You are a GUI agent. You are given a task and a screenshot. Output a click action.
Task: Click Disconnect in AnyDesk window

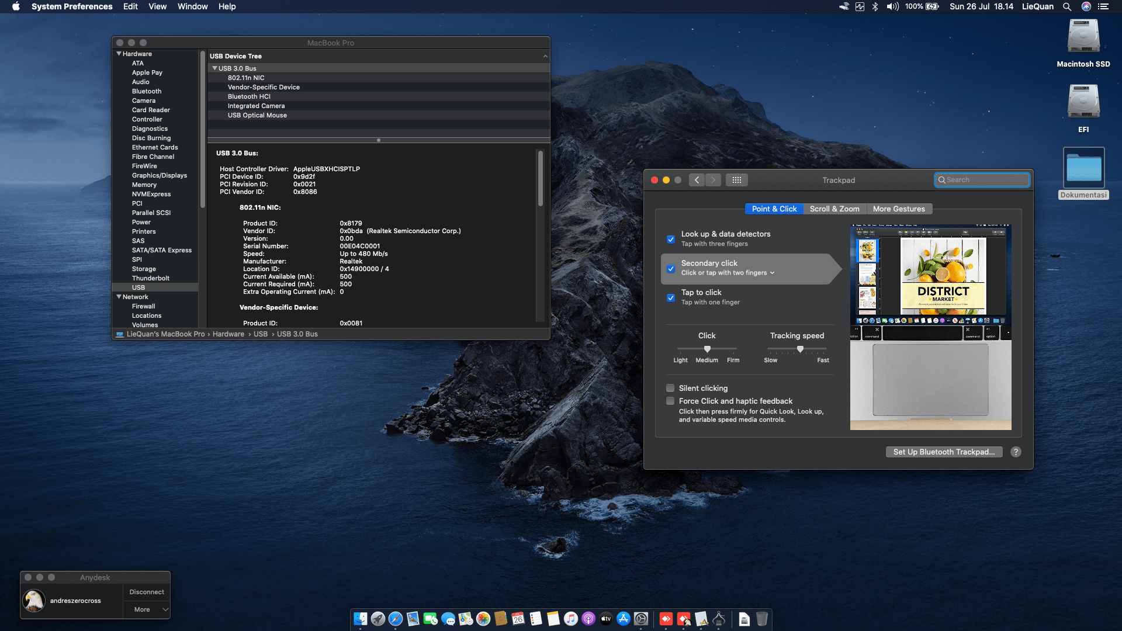tap(147, 592)
